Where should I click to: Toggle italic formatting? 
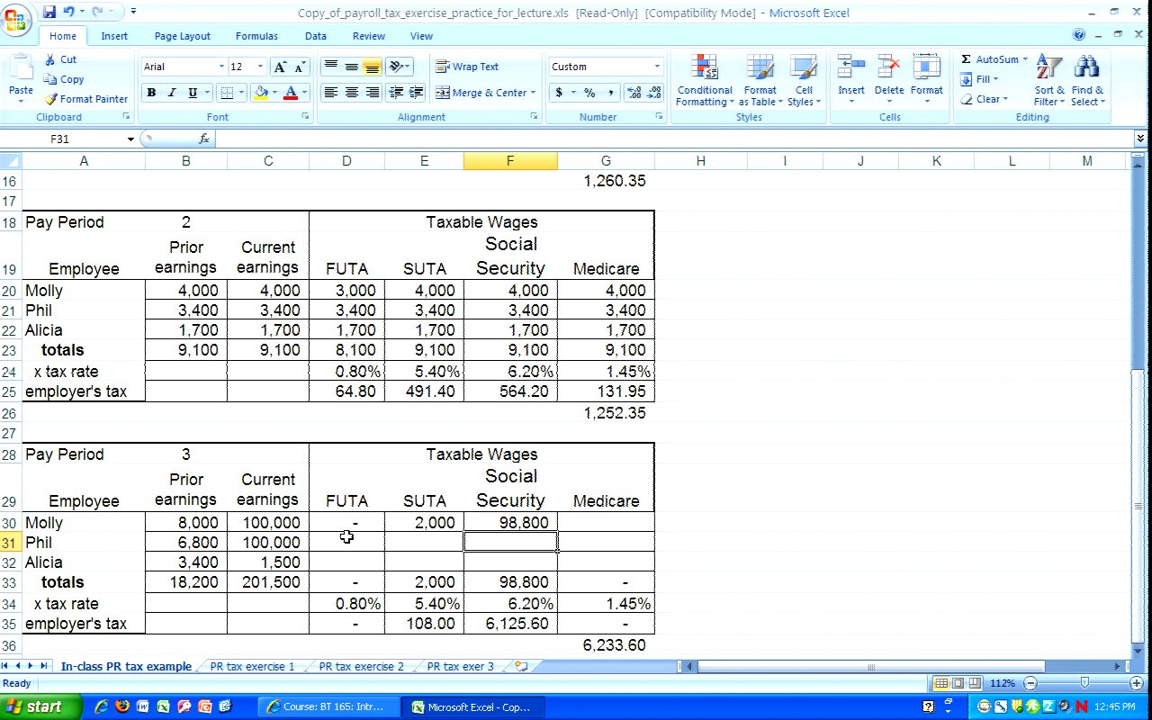(172, 93)
